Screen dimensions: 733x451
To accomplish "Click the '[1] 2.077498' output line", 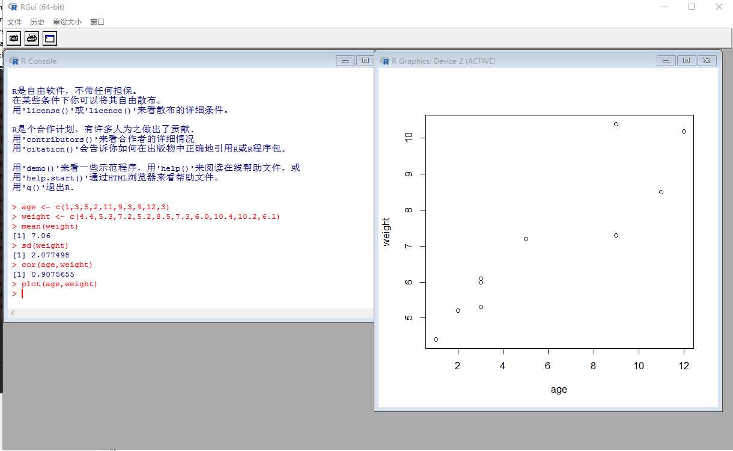I will pos(41,255).
